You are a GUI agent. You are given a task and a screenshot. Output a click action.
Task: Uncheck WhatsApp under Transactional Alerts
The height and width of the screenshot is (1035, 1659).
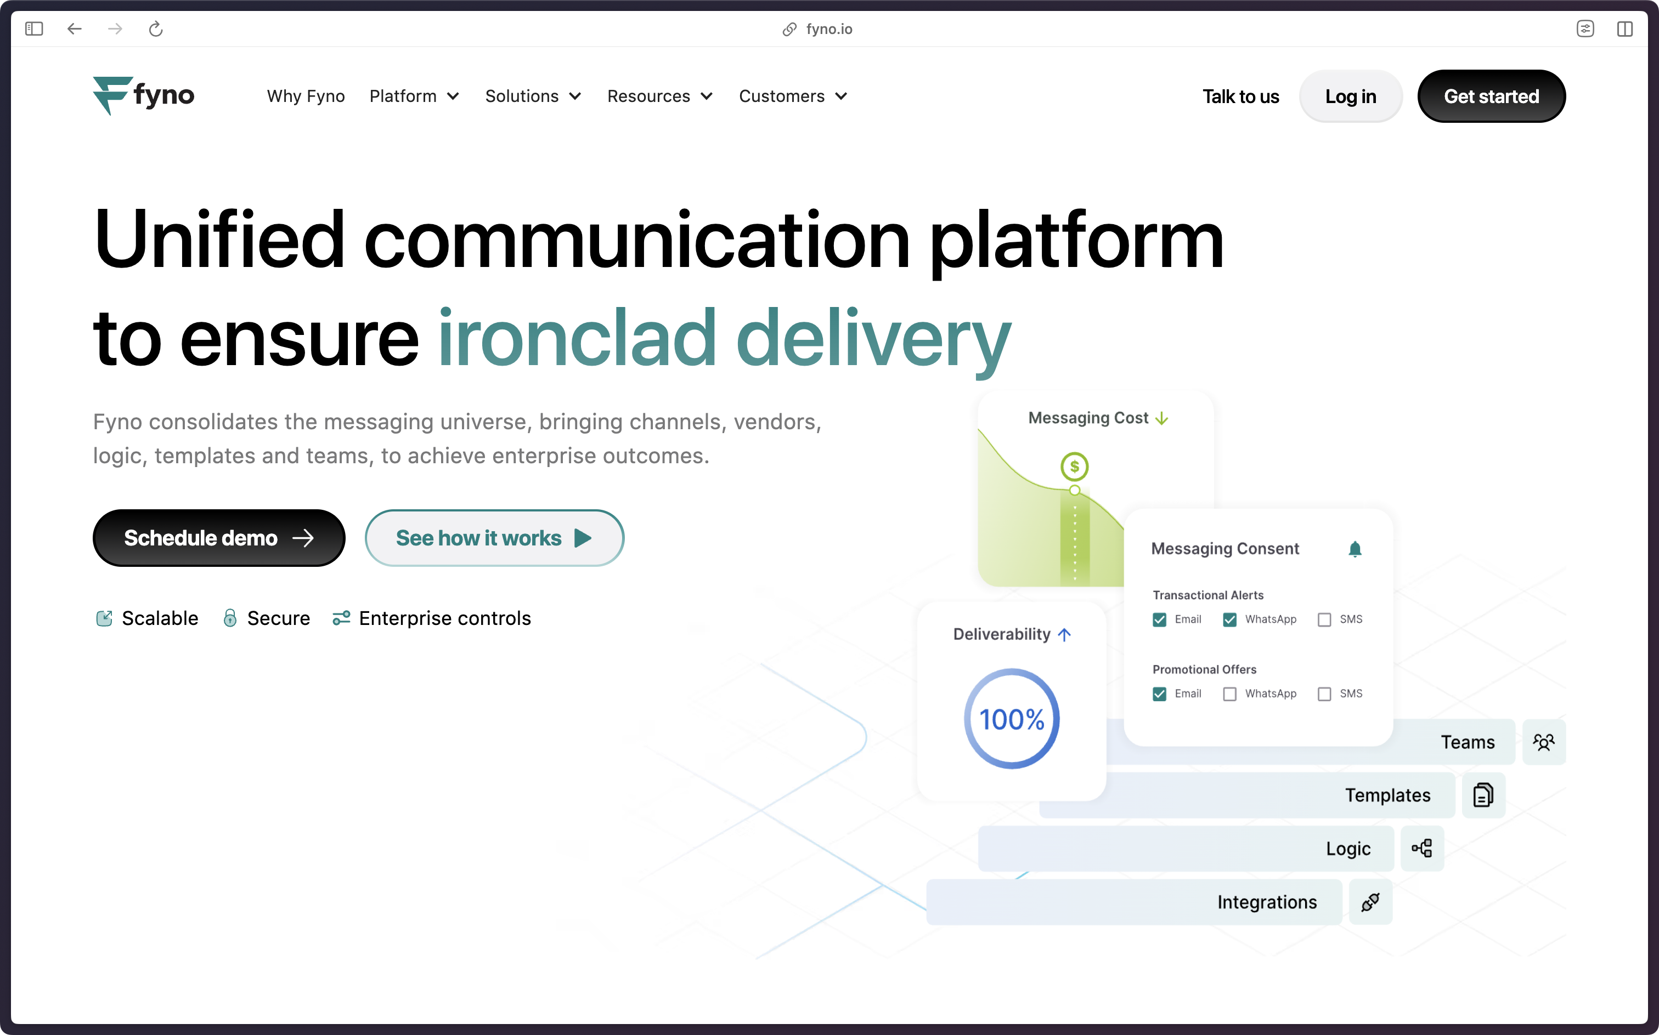pos(1229,619)
